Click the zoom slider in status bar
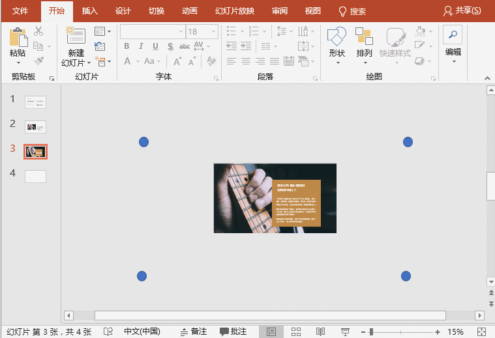Viewport: 495px width, 338px height. click(x=372, y=331)
